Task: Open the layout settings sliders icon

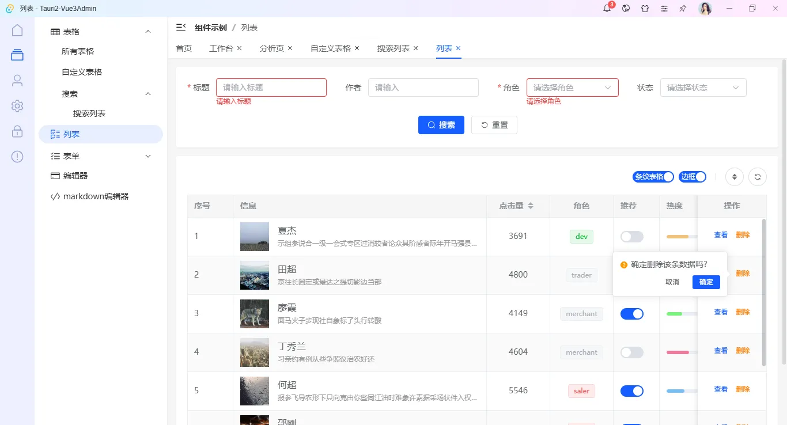Action: click(x=664, y=8)
